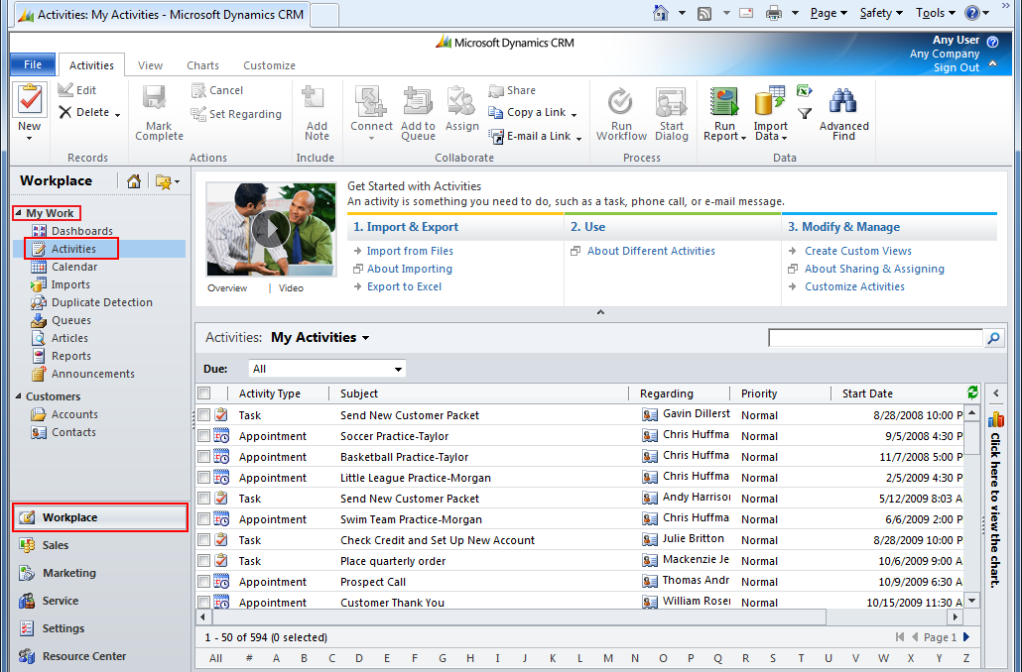Click the browser Home icon
1022x672 pixels.
pos(660,13)
